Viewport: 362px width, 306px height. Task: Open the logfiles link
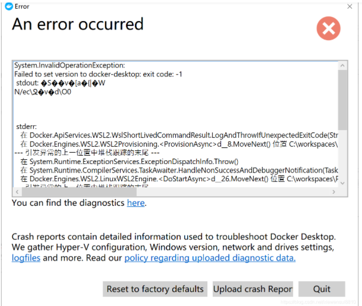click(x=26, y=258)
